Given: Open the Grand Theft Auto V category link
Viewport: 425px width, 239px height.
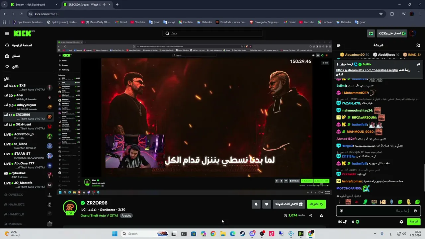Looking at the screenshot, I should (x=99, y=215).
